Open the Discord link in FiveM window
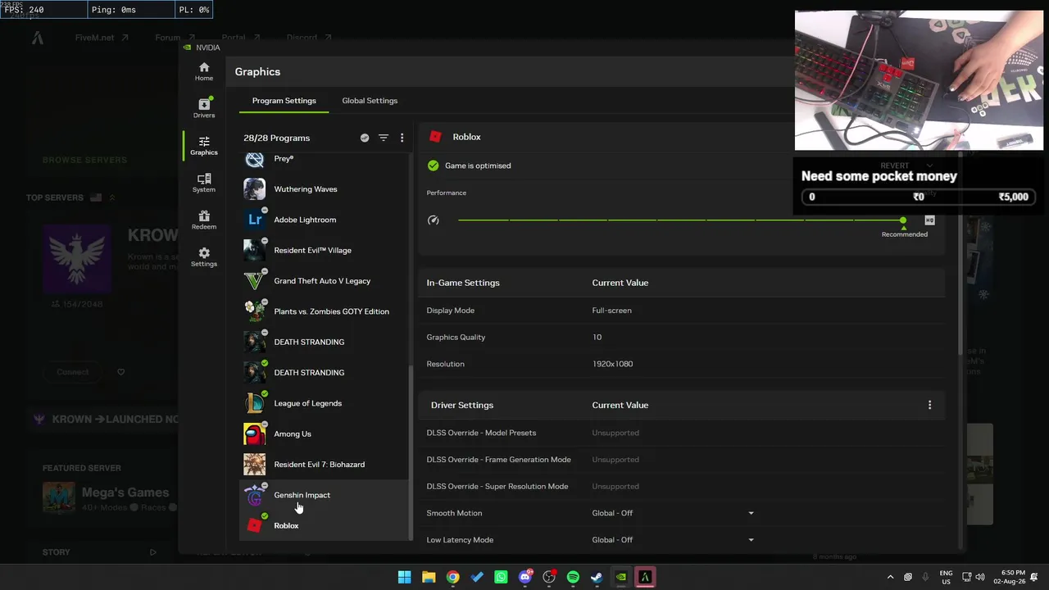 [309, 38]
